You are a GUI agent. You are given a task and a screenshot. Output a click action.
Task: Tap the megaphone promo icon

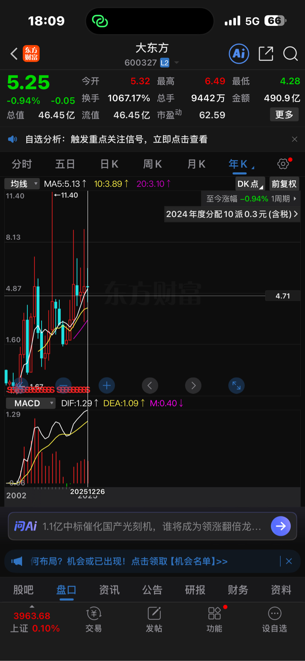click(x=17, y=561)
